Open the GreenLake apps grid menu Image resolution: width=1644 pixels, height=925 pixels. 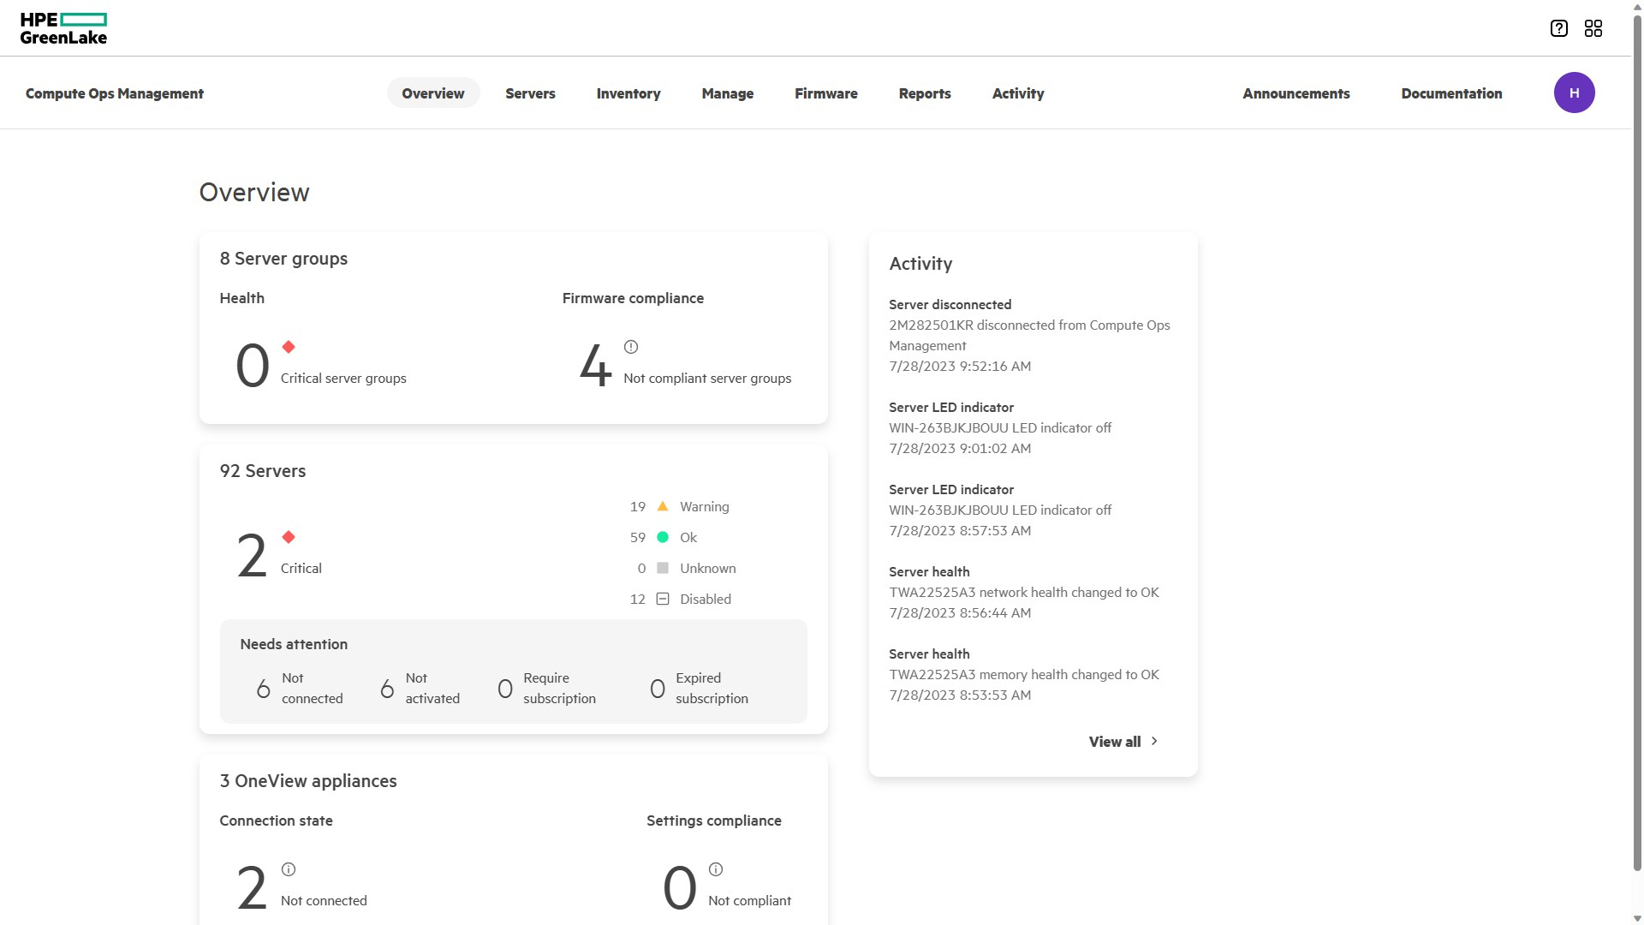coord(1594,28)
